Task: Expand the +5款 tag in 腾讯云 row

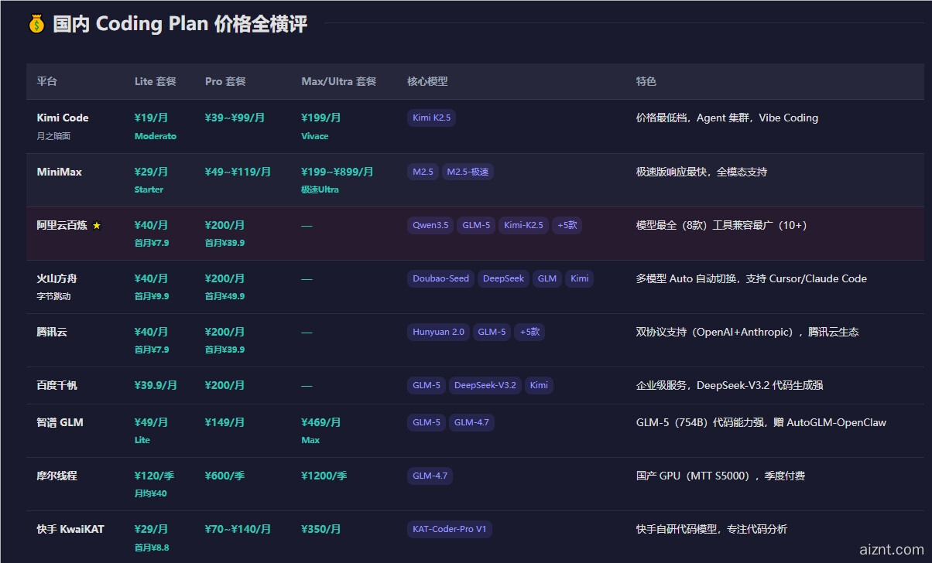Action: point(529,332)
